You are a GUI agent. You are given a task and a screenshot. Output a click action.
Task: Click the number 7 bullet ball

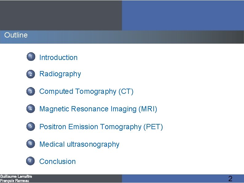pos(30,161)
